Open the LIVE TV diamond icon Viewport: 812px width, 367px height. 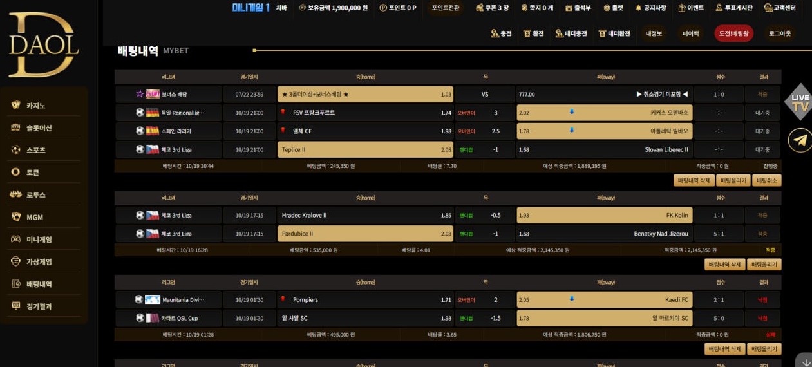pyautogui.click(x=799, y=102)
